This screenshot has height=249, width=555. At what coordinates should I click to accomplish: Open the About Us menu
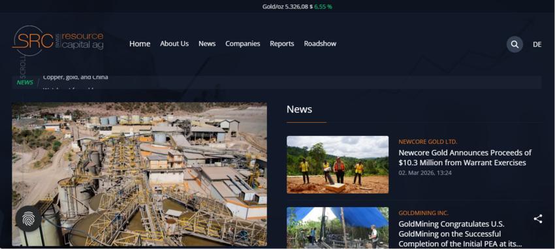(174, 44)
